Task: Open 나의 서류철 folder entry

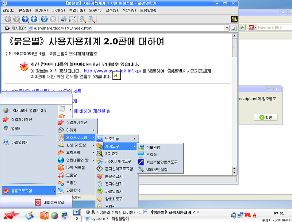Action: 77,168
